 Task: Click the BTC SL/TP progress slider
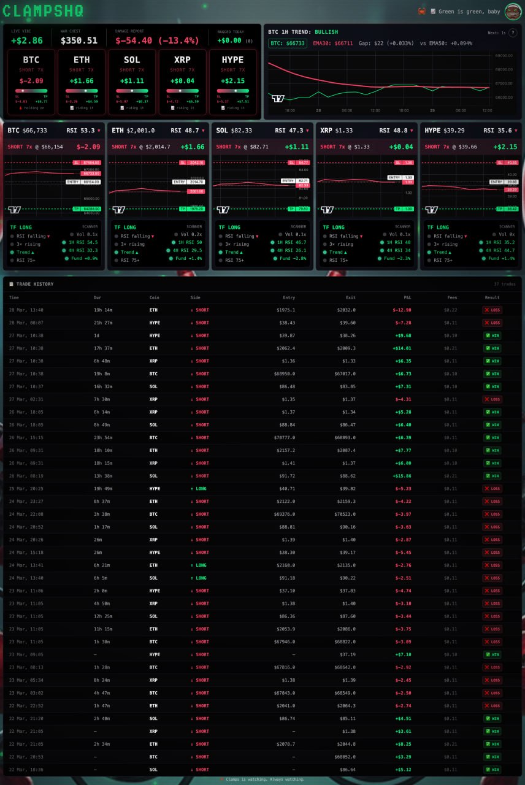pyautogui.click(x=31, y=91)
